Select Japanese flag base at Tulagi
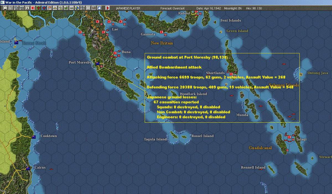The height and width of the screenshot is (194, 332). (289, 137)
